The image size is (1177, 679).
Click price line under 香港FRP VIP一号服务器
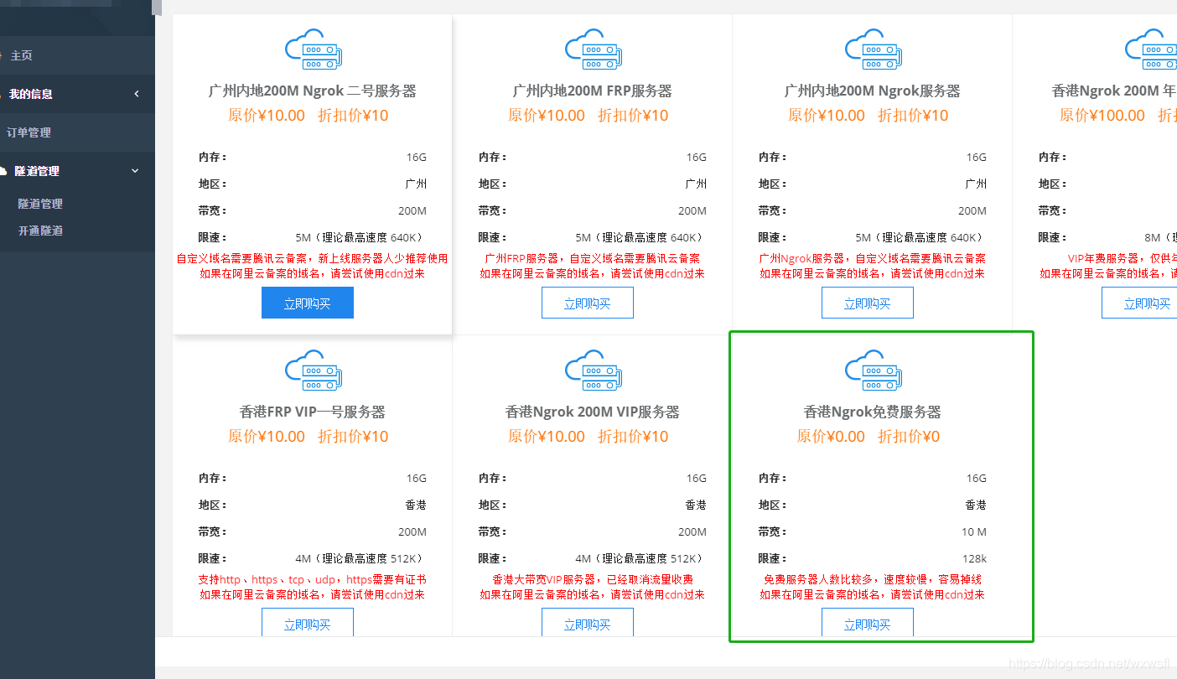(x=309, y=436)
